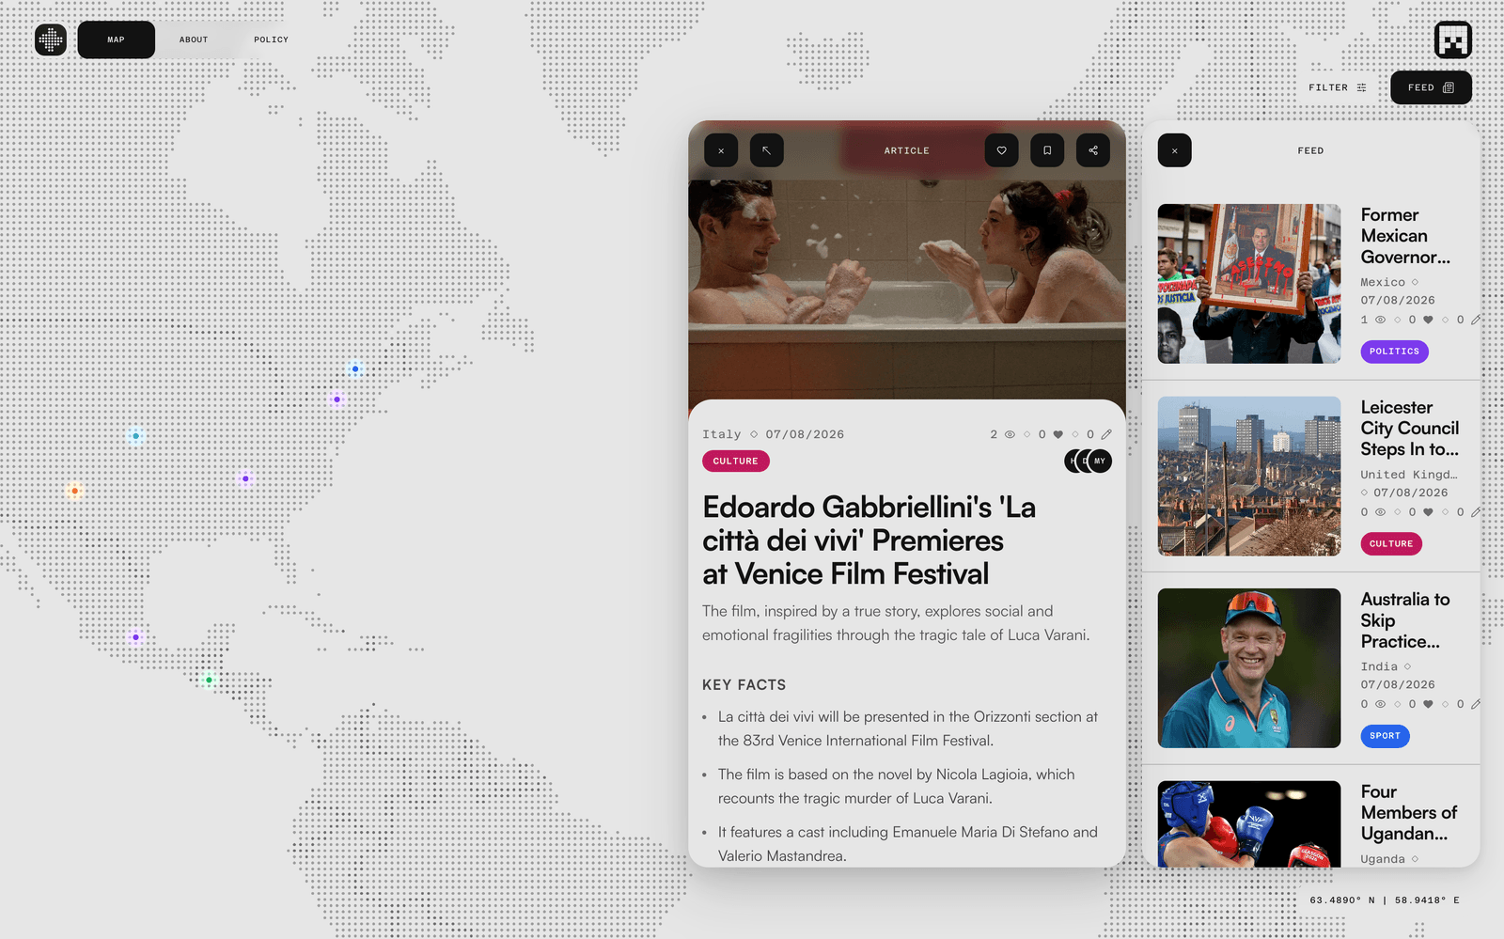Image resolution: width=1504 pixels, height=939 pixels.
Task: Click the dotted globe logo icon
Action: [51, 39]
